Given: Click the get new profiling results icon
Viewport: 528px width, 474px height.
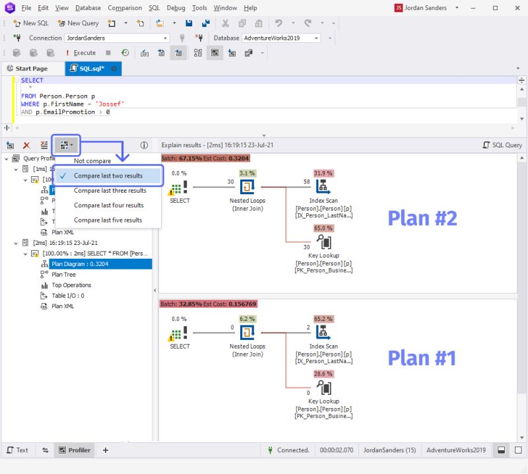Looking at the screenshot, I should [11, 145].
